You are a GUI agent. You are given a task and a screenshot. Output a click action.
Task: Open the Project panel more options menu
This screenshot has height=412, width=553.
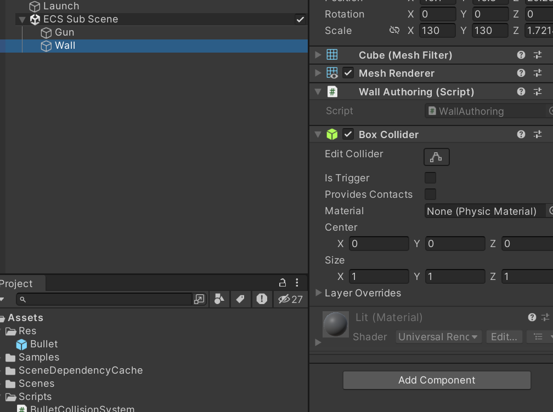[297, 282]
